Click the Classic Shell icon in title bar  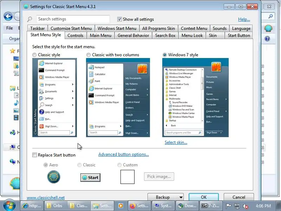26,7
